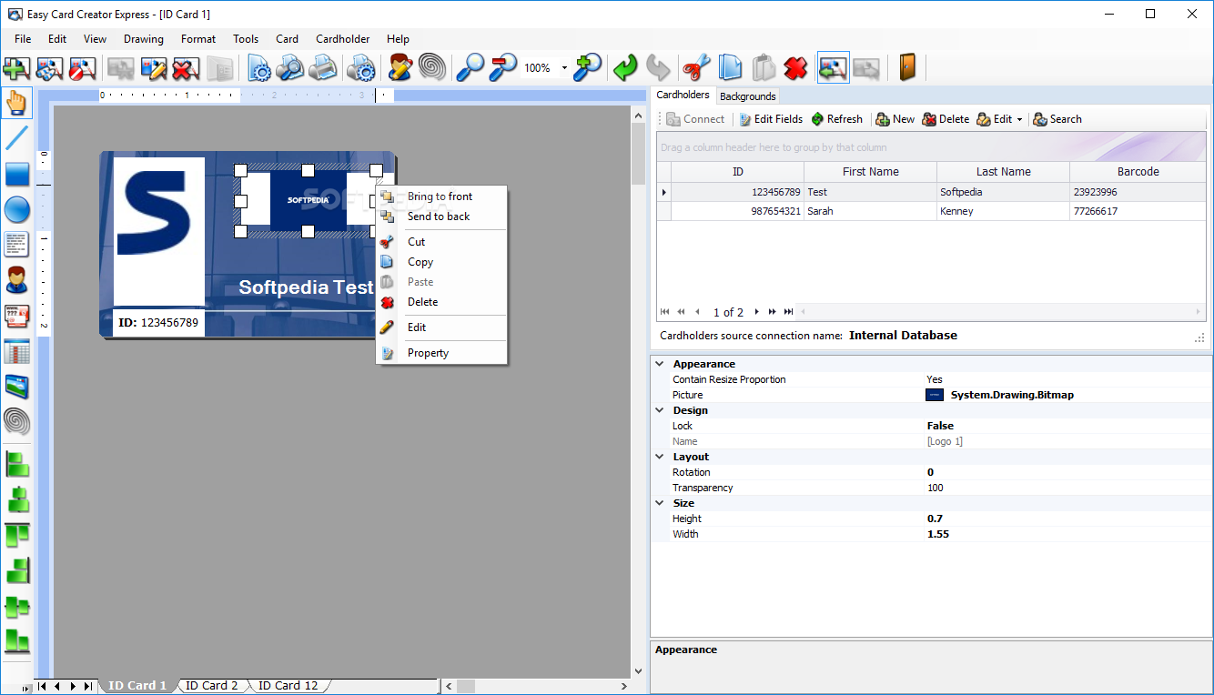Click the add new card icon
1214x695 pixels.
16,68
